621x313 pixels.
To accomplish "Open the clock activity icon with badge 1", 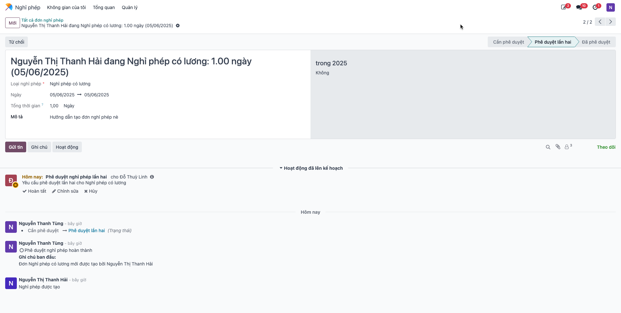I will point(595,7).
